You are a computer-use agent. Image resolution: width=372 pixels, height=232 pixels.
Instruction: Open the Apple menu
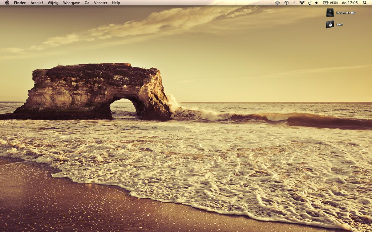pyautogui.click(x=7, y=3)
